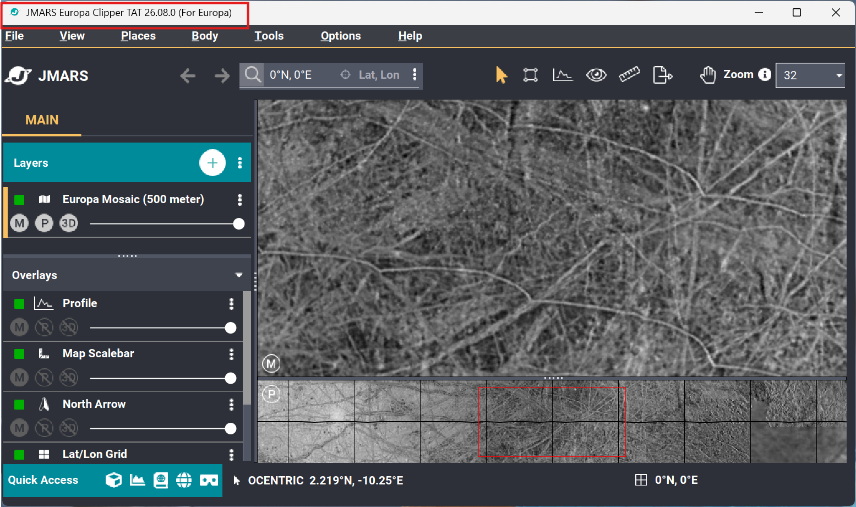Select the arrow pointer tool
This screenshot has width=856, height=507.
coord(501,75)
